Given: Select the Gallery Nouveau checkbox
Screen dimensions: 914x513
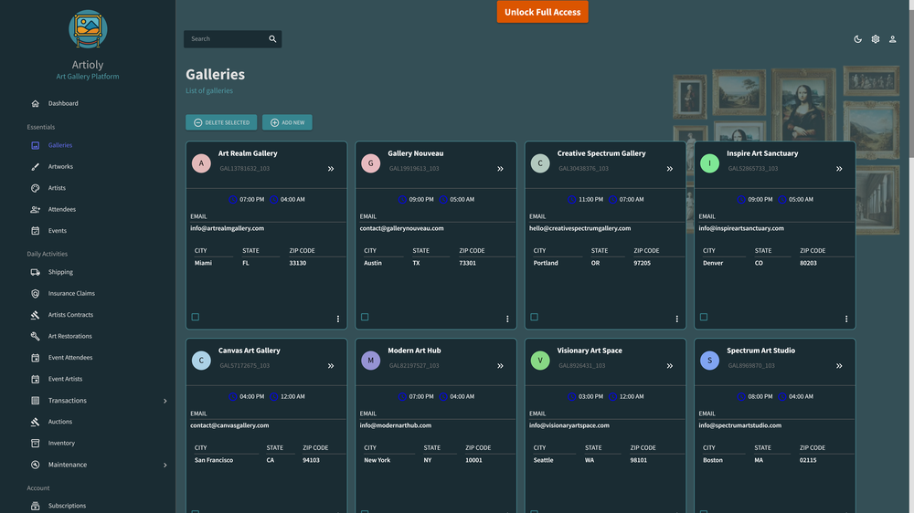Looking at the screenshot, I should point(365,318).
